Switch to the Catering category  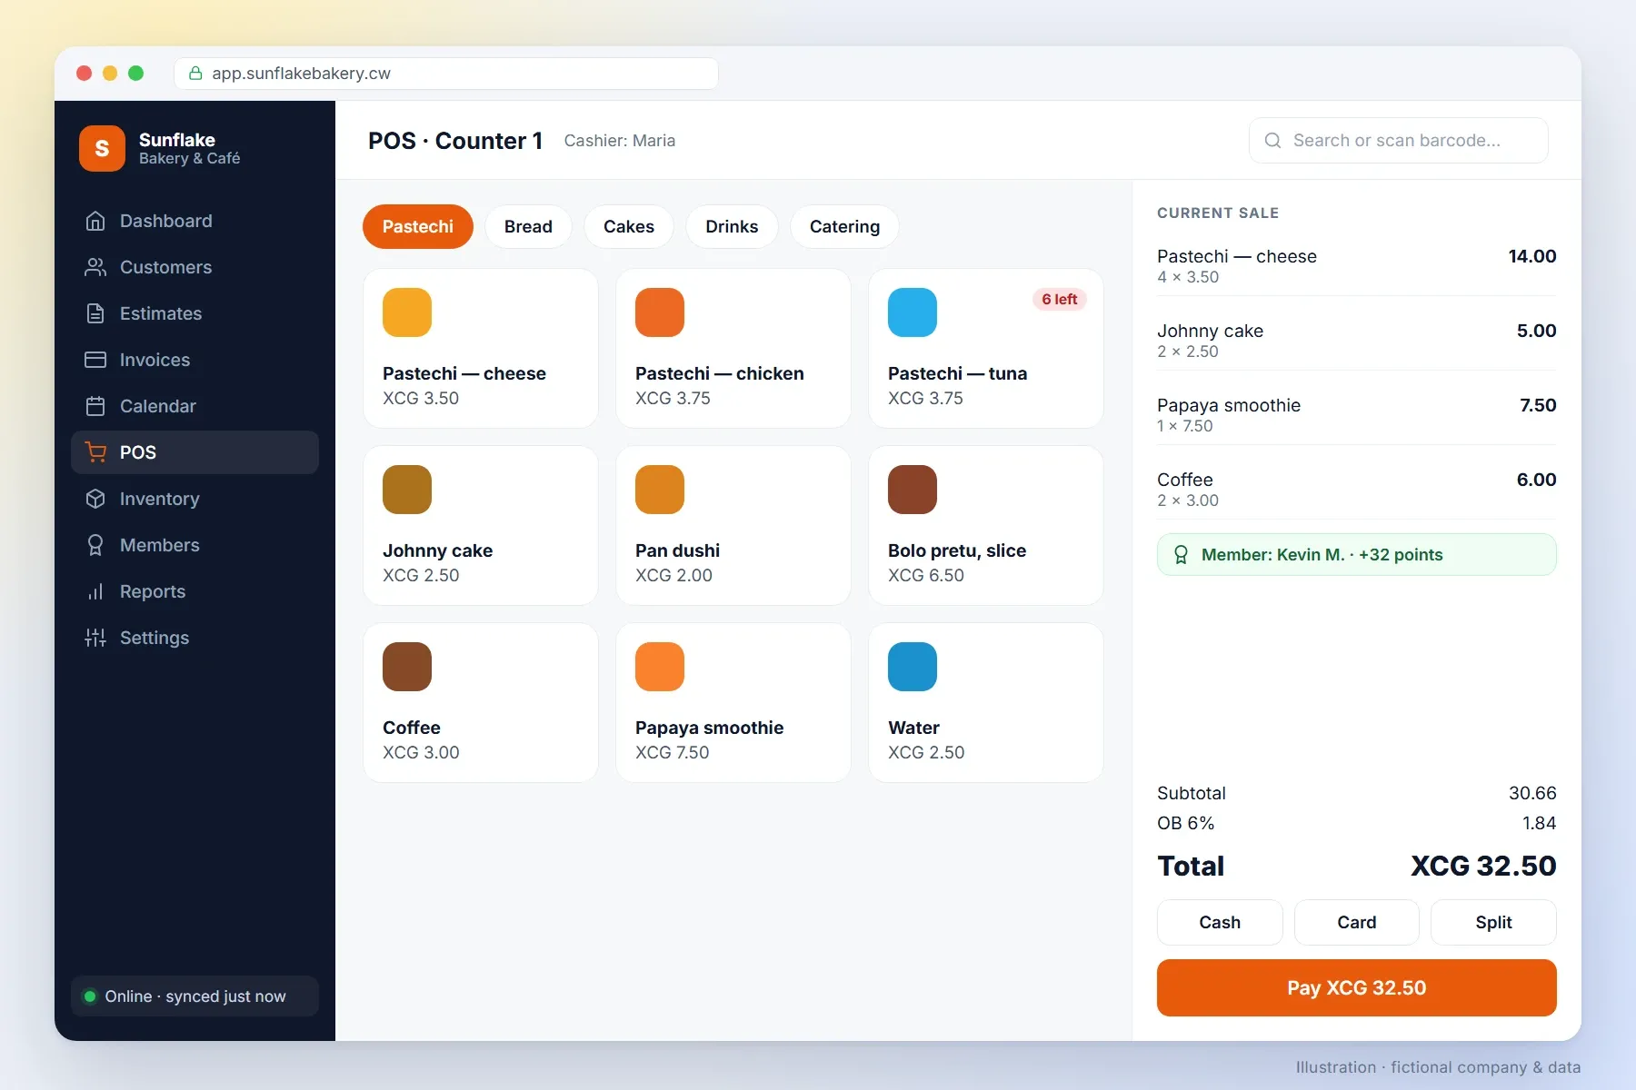tap(844, 226)
